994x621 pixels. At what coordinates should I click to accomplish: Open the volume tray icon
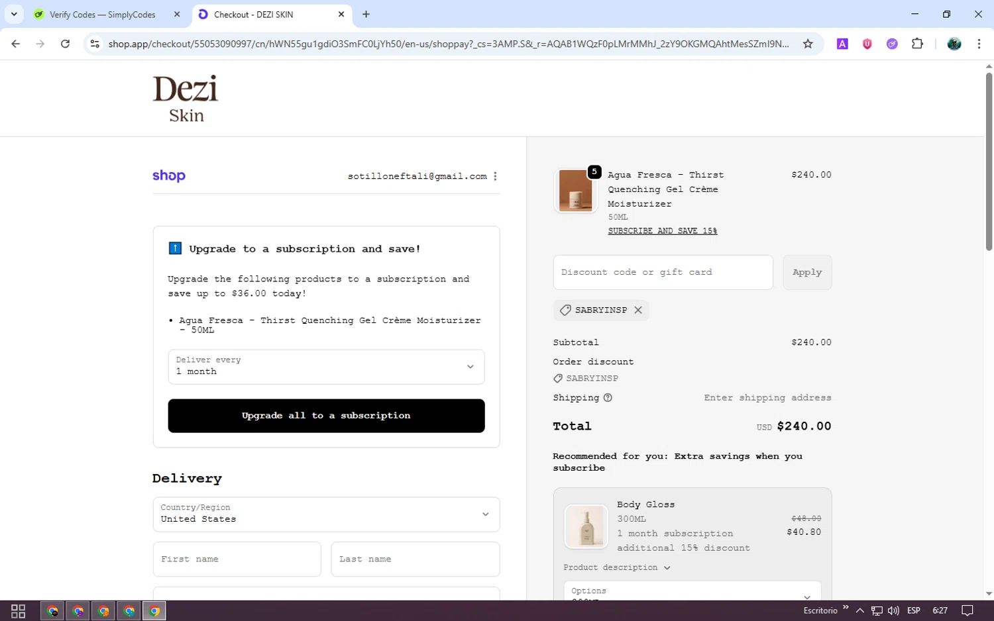click(x=893, y=610)
